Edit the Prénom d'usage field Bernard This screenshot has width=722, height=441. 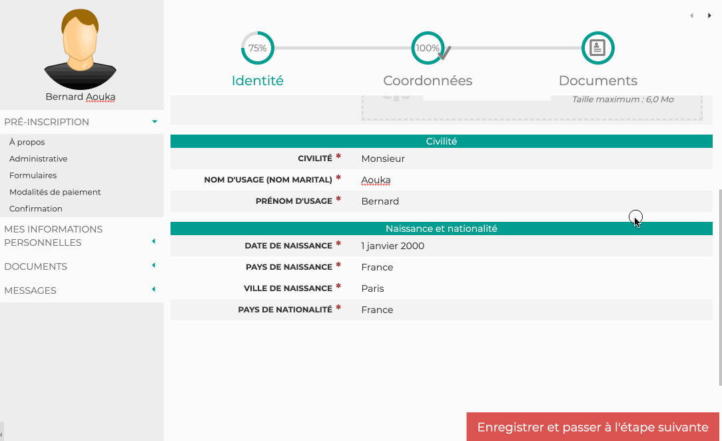[380, 201]
